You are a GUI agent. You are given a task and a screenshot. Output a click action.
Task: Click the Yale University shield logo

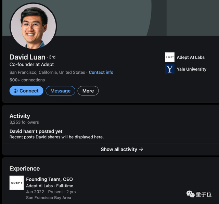point(169,69)
